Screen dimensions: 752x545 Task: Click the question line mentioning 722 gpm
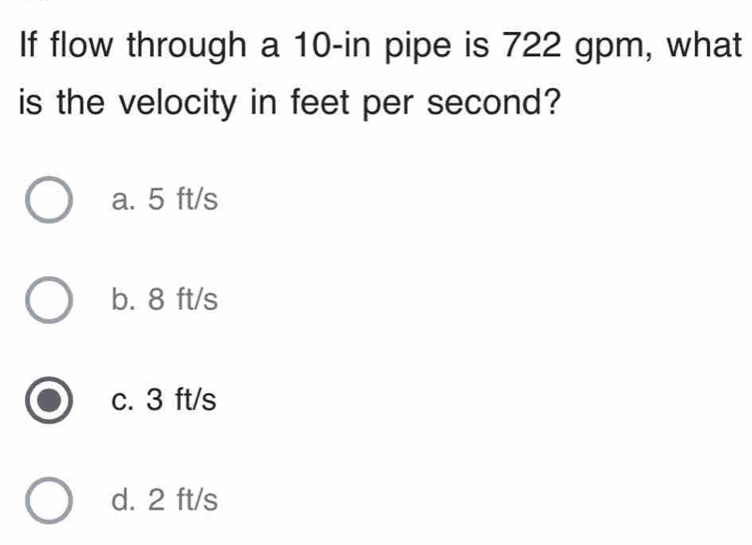375,44
